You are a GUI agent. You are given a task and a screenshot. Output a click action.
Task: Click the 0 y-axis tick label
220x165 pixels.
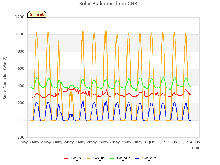click(x=23, y=120)
